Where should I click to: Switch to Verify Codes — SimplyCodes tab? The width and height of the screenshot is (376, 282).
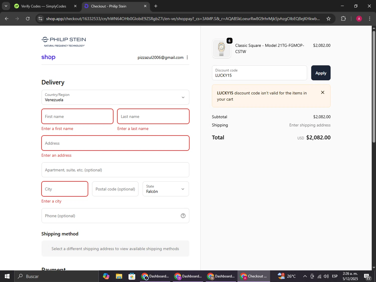43,6
